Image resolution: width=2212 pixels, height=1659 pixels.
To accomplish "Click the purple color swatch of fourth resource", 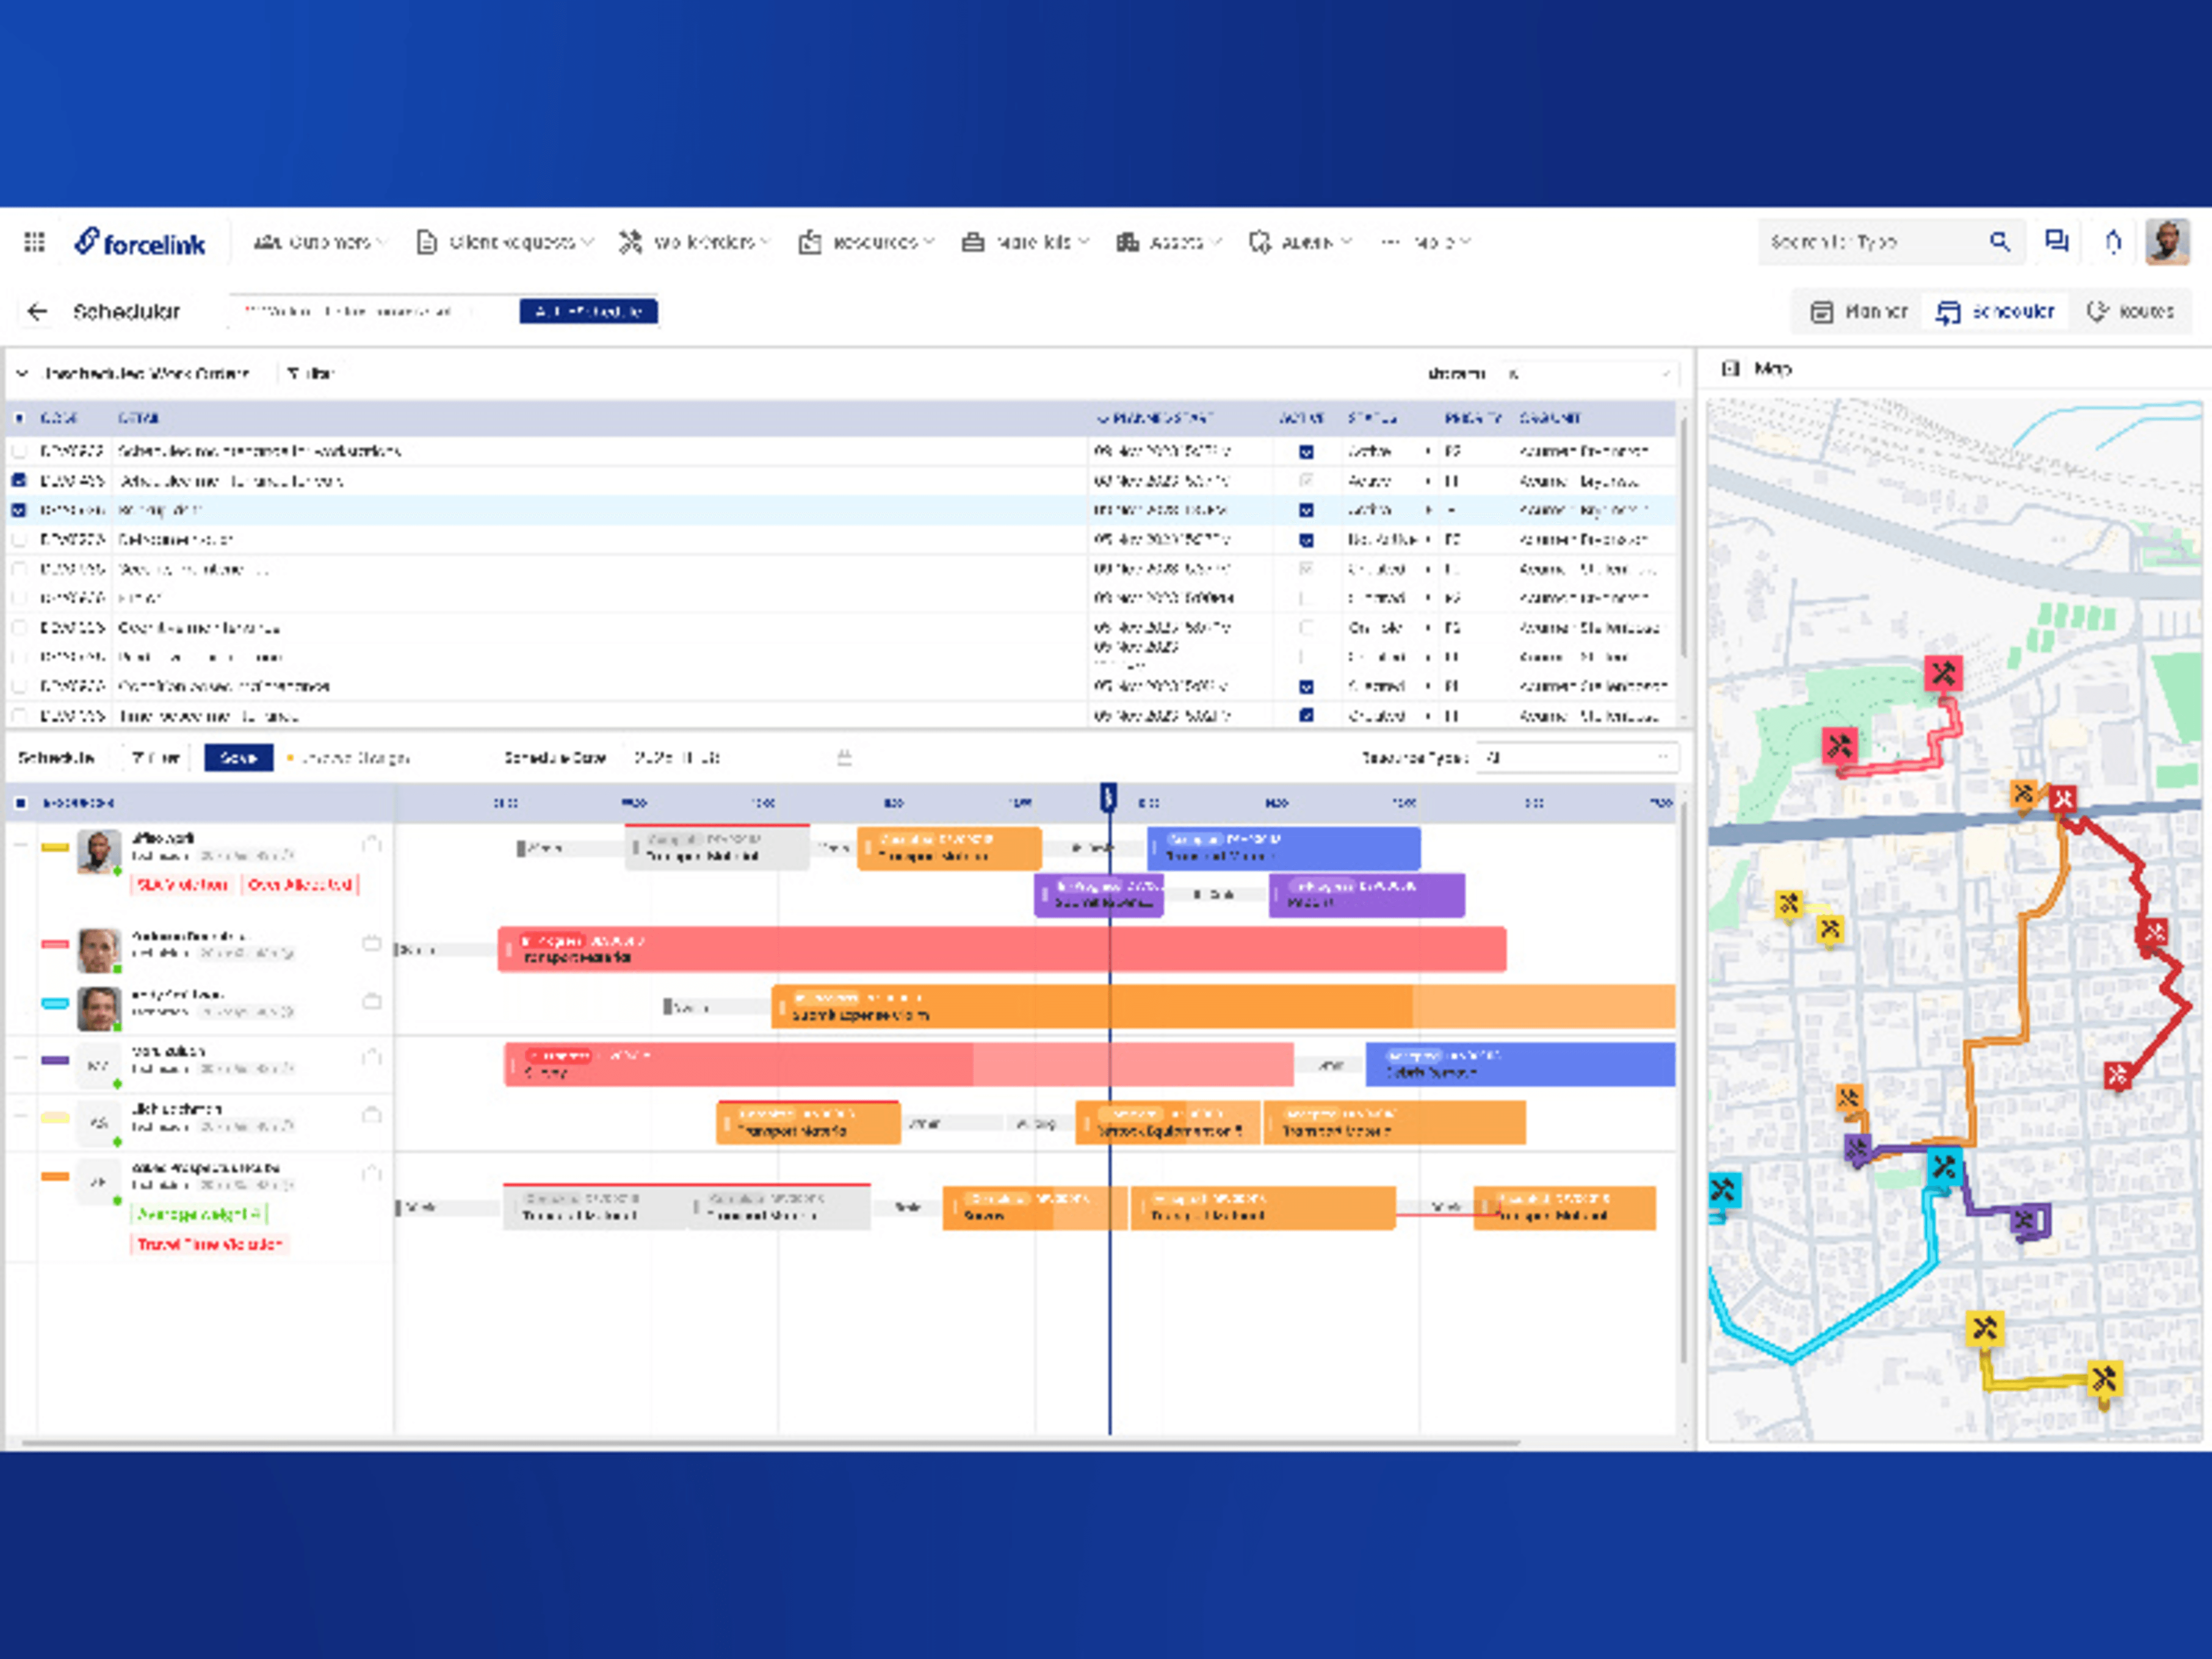I will (x=55, y=1061).
